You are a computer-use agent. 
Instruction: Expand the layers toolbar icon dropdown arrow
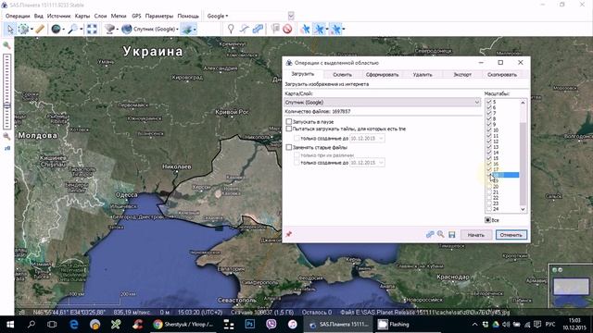click(195, 29)
